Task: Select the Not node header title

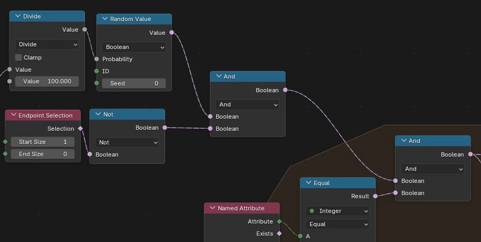Action: point(108,114)
